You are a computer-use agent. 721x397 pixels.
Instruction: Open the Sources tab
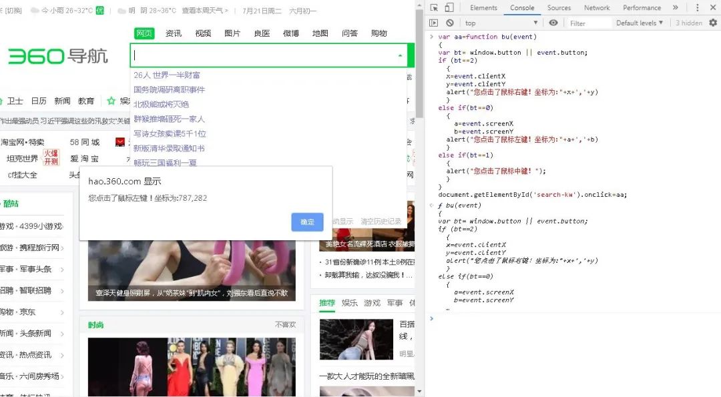click(559, 7)
